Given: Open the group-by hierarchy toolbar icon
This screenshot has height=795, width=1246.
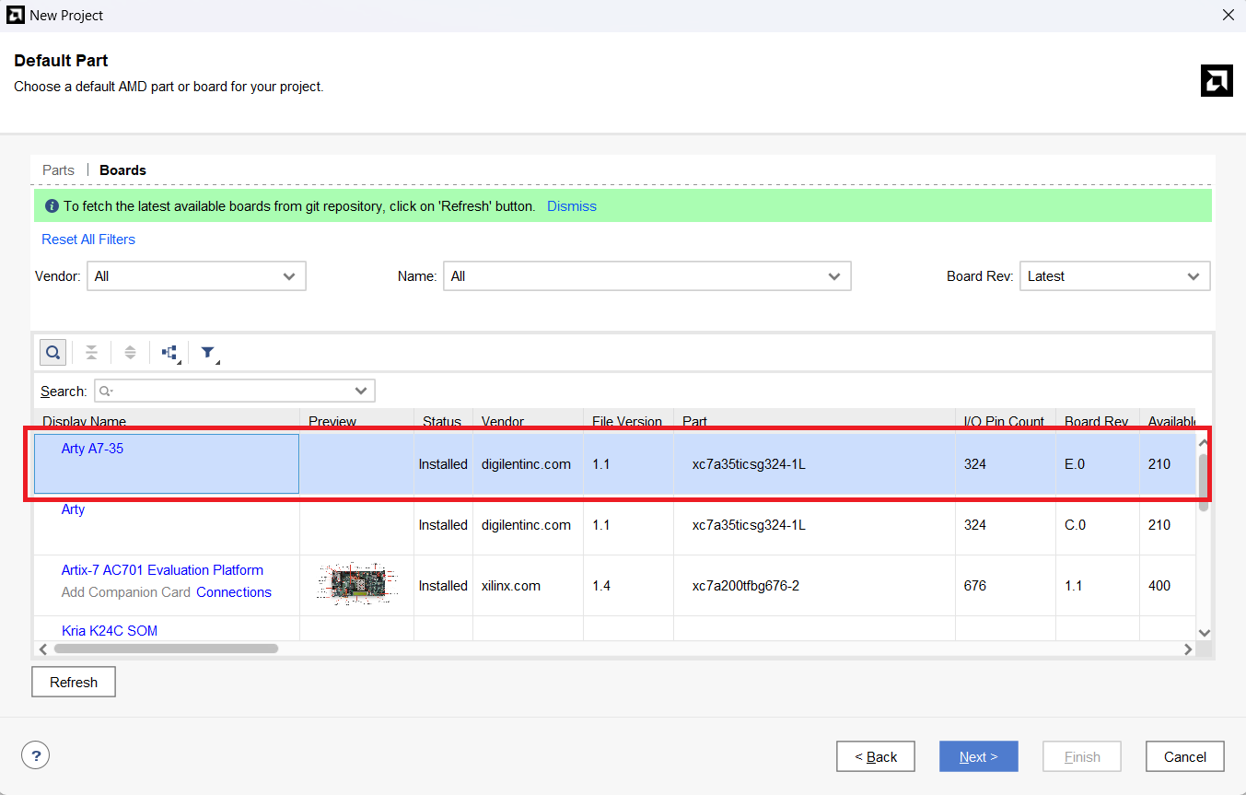Looking at the screenshot, I should coord(169,352).
